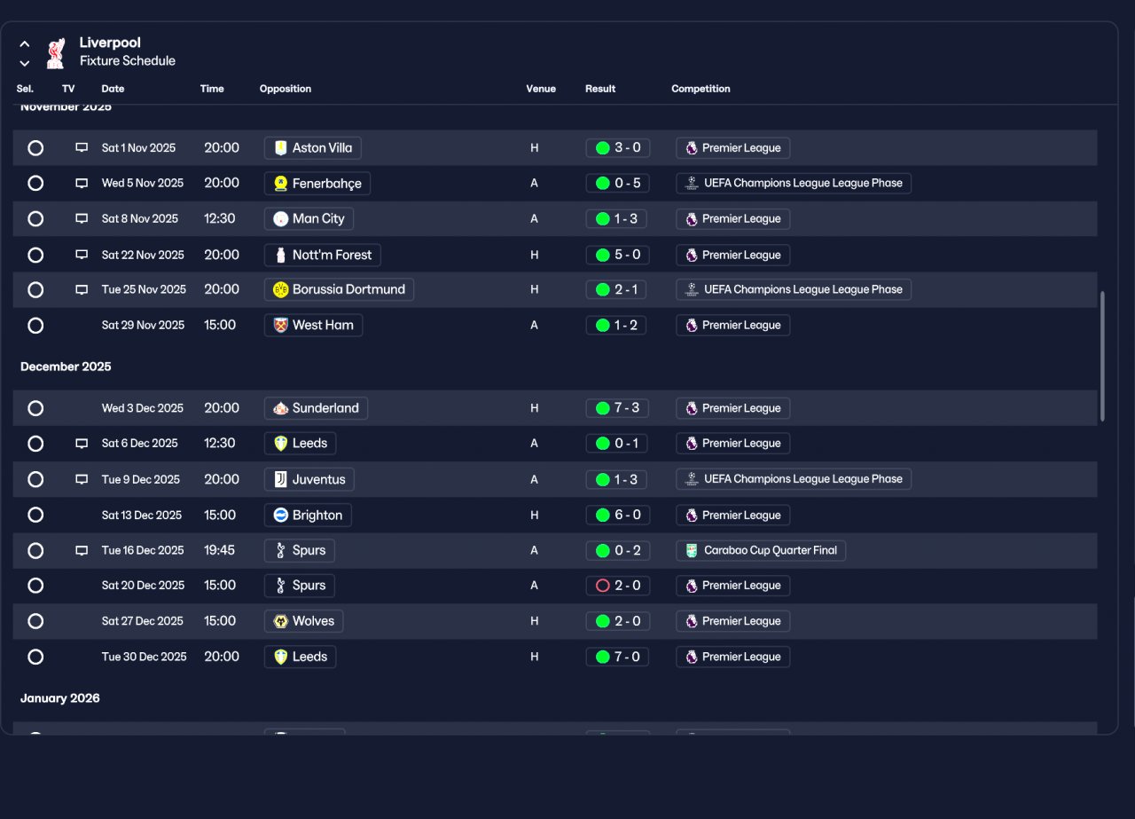
Task: Open the Man City opposition button
Action: pos(309,218)
